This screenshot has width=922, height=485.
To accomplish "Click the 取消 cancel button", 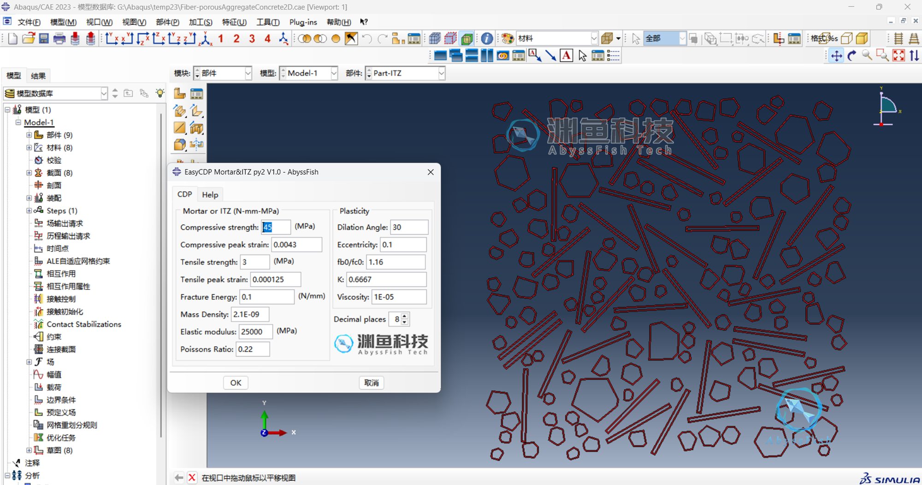I will pyautogui.click(x=371, y=383).
